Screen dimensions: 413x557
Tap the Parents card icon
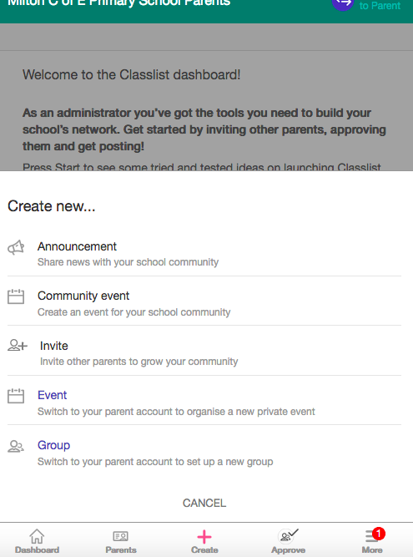pos(121,536)
